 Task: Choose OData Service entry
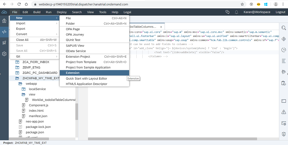click(x=94, y=51)
